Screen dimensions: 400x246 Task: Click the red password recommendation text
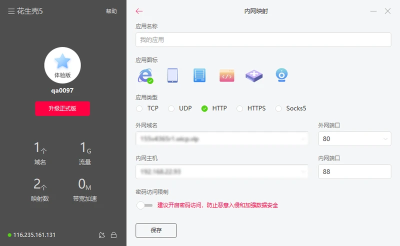coord(217,205)
